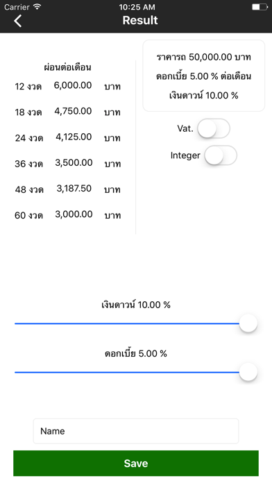Click the ดอกเบี้ย 5.00 % slider thumb
The width and height of the screenshot is (272, 483).
pos(248,372)
